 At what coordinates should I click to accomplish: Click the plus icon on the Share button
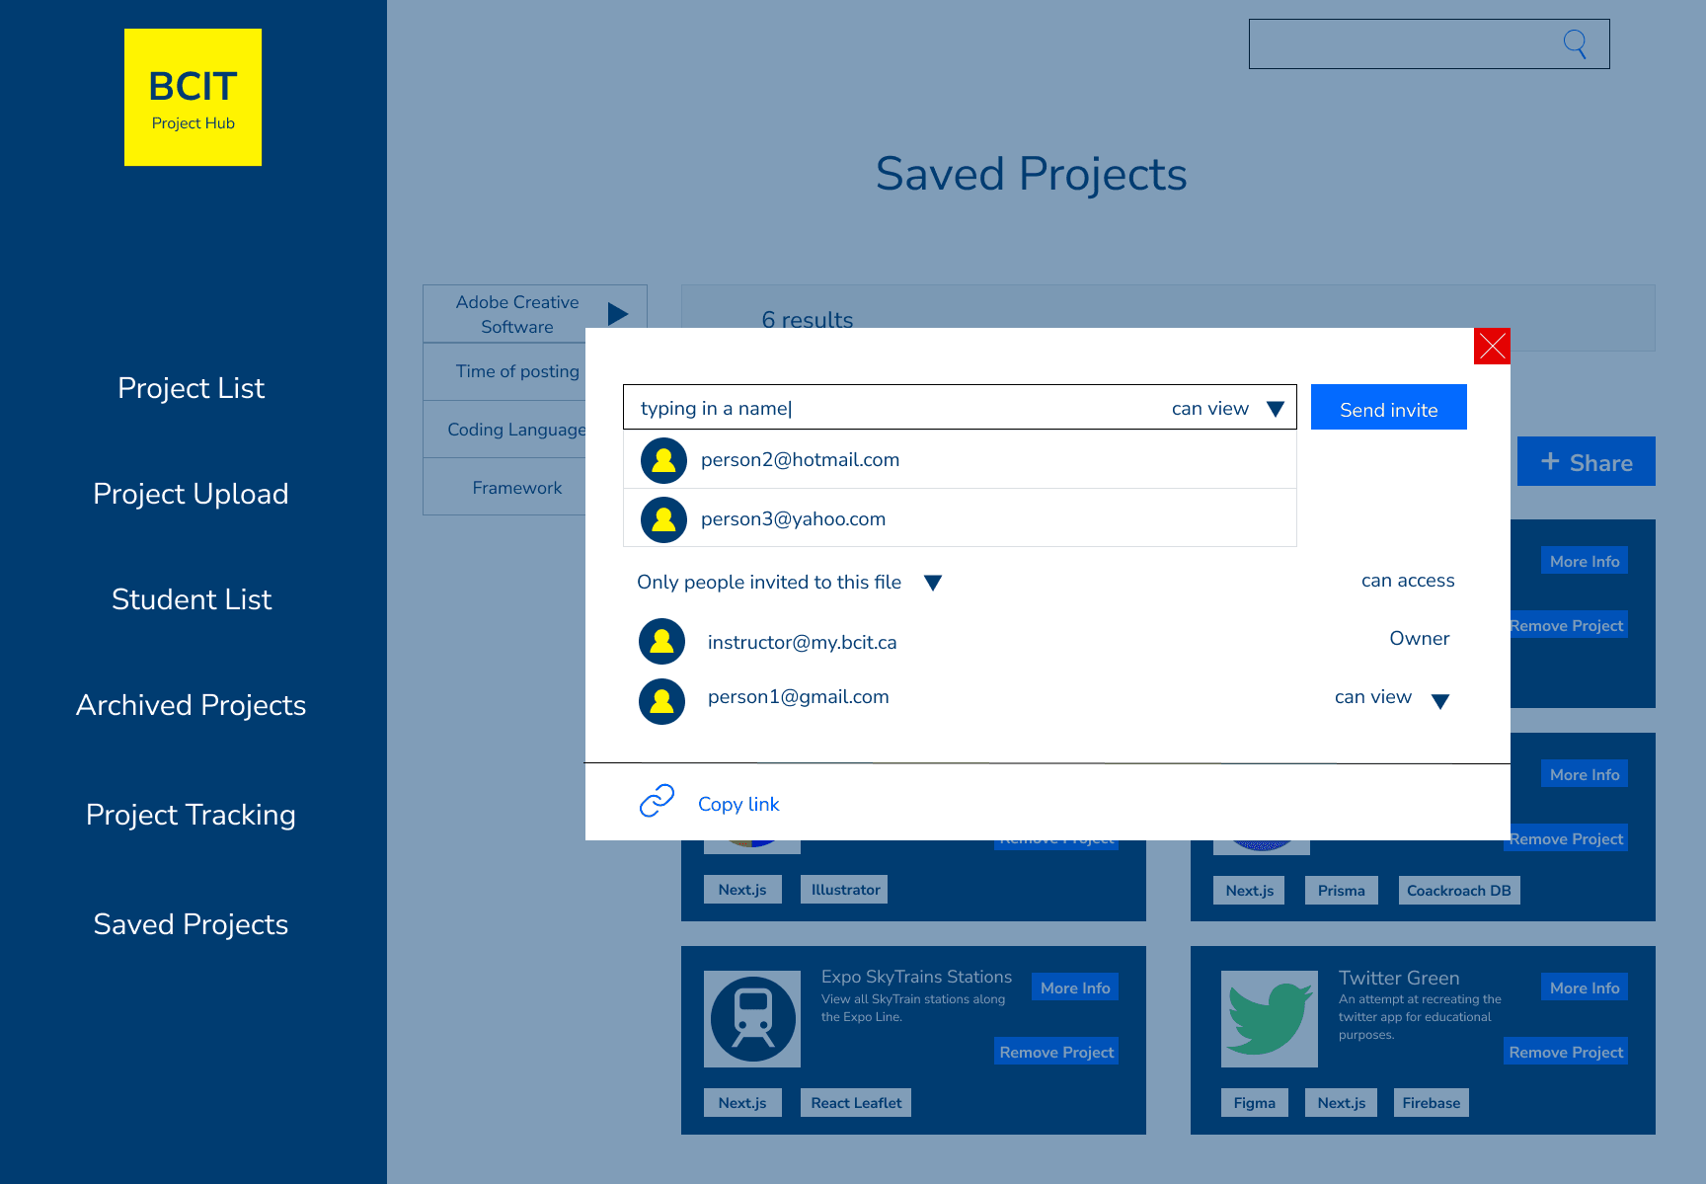1551,461
